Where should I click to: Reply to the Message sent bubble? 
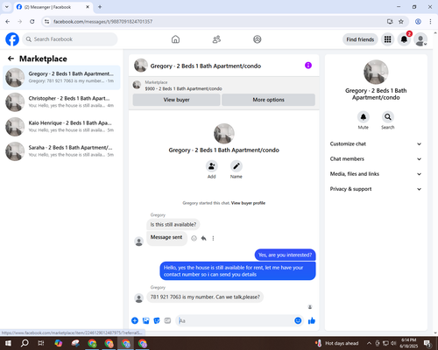pos(203,238)
